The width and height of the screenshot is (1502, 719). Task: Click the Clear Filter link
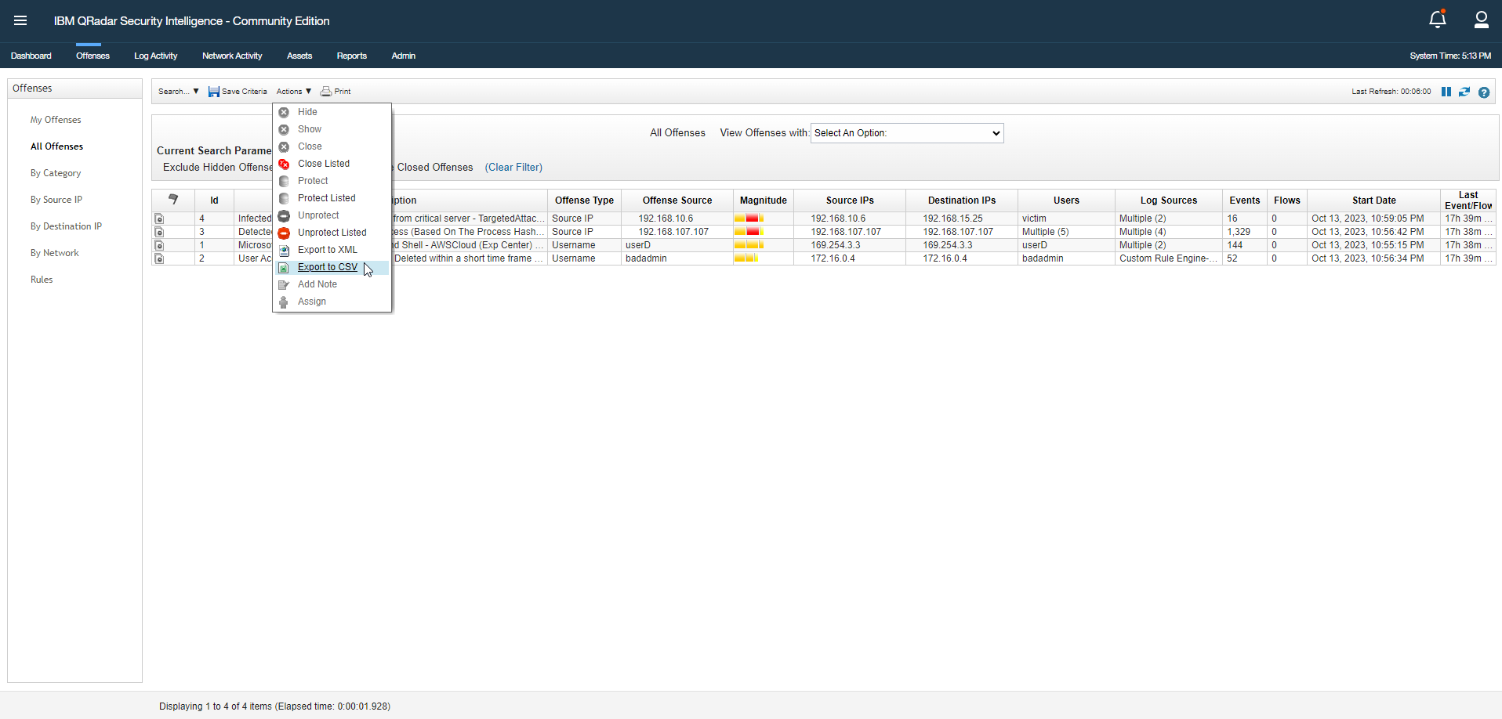tap(513, 168)
